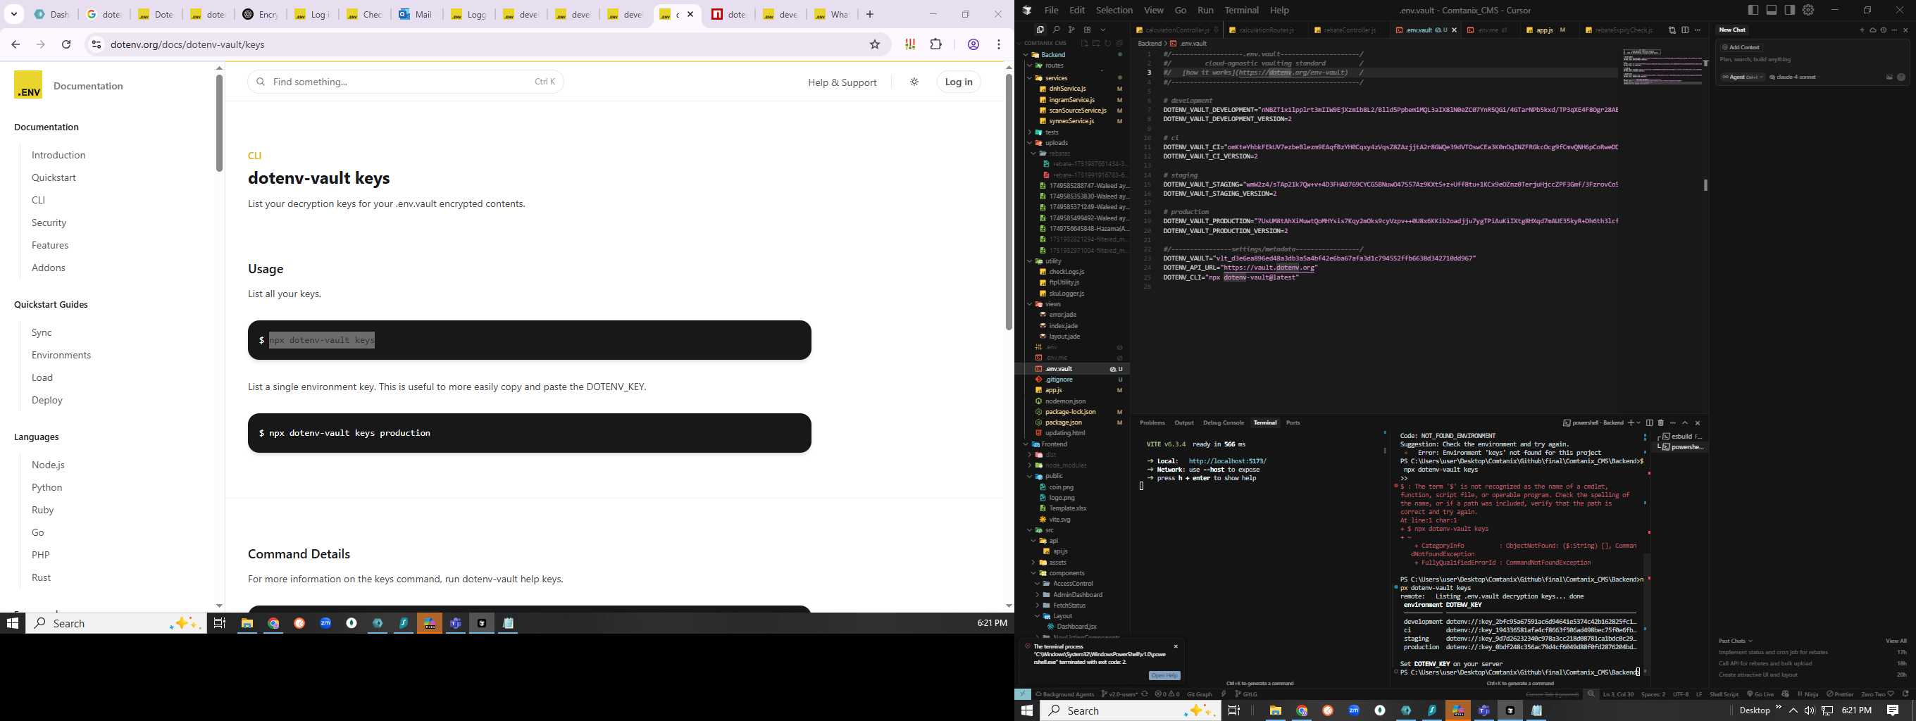
Task: Click the speaker volume tray icon
Action: coord(1809,710)
